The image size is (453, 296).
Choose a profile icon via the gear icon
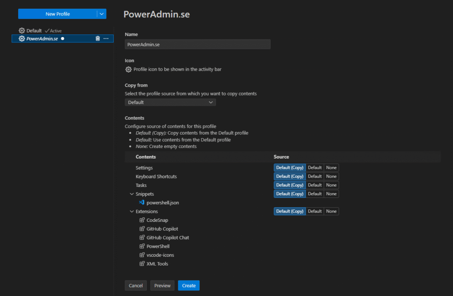coord(128,69)
